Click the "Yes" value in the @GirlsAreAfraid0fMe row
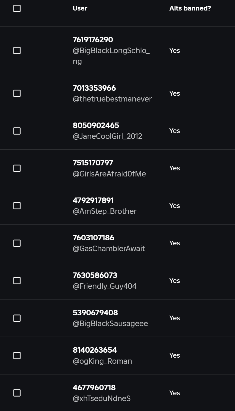 point(175,168)
